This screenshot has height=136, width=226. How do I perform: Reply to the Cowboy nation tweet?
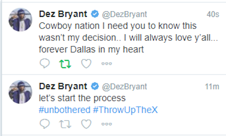(x=45, y=64)
